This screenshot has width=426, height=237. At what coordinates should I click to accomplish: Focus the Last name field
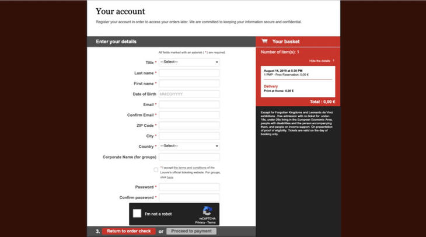[x=188, y=73]
